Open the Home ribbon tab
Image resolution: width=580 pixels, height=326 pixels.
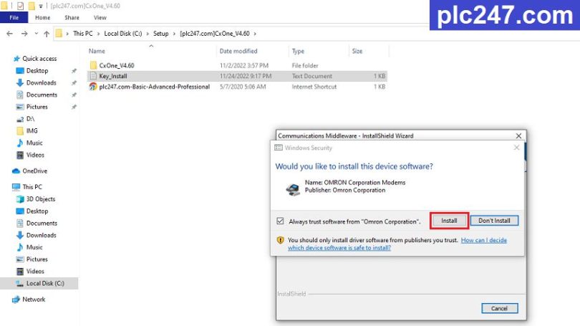click(42, 17)
